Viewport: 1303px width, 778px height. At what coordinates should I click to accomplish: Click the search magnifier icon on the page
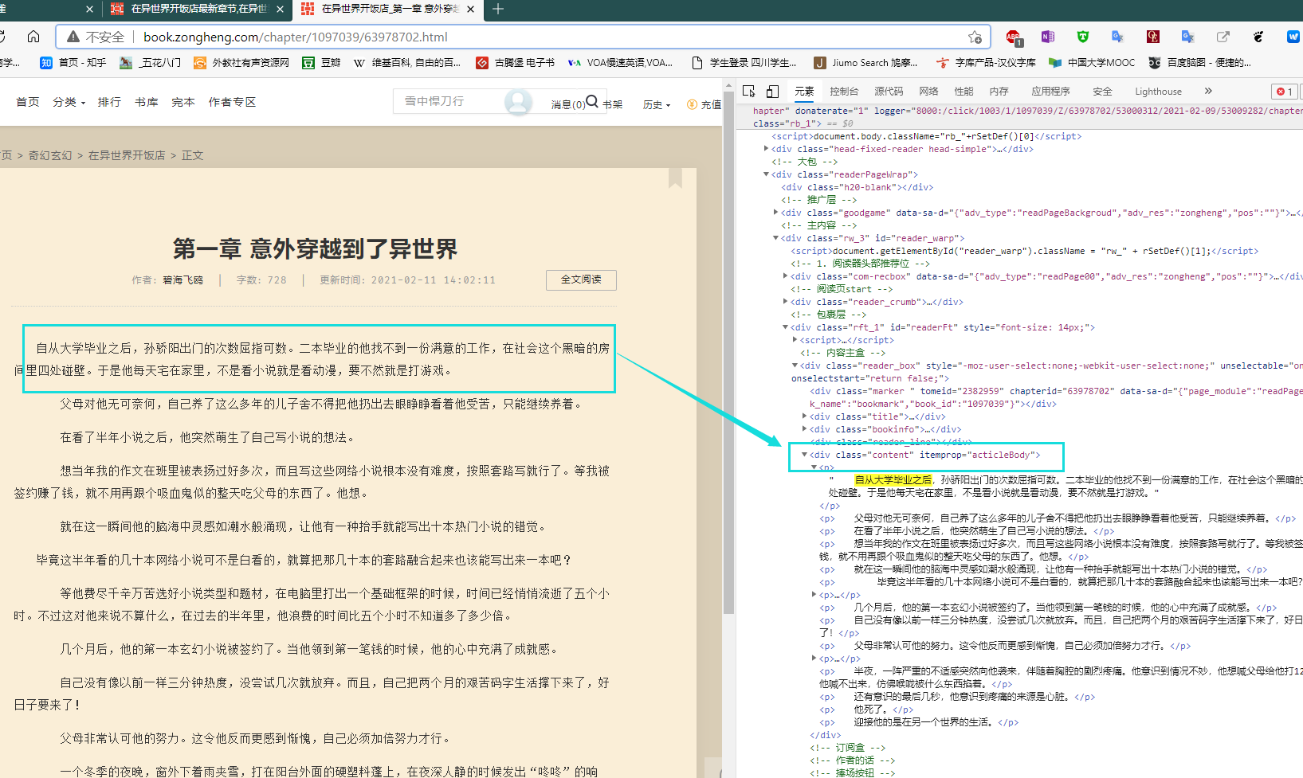(592, 102)
